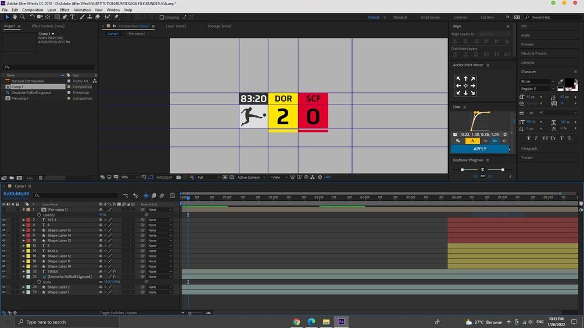
Task: Click the Flow APPLY button
Action: point(480,149)
